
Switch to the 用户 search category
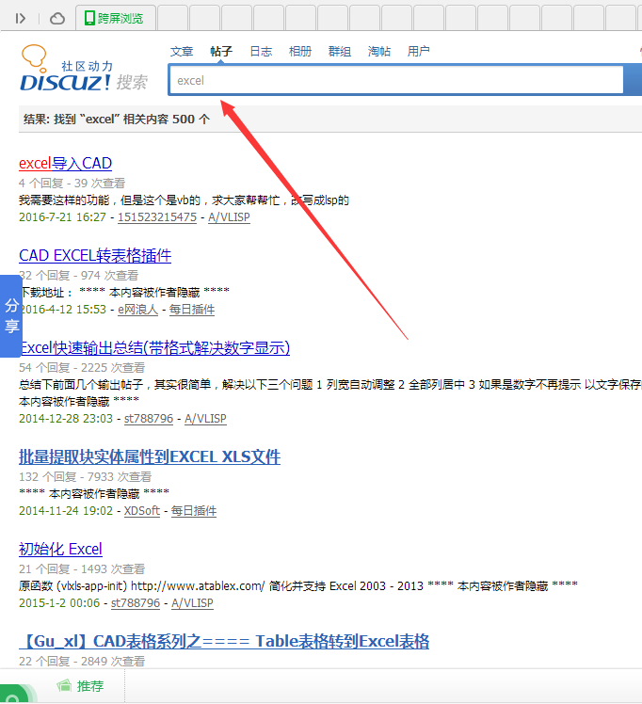(x=418, y=52)
